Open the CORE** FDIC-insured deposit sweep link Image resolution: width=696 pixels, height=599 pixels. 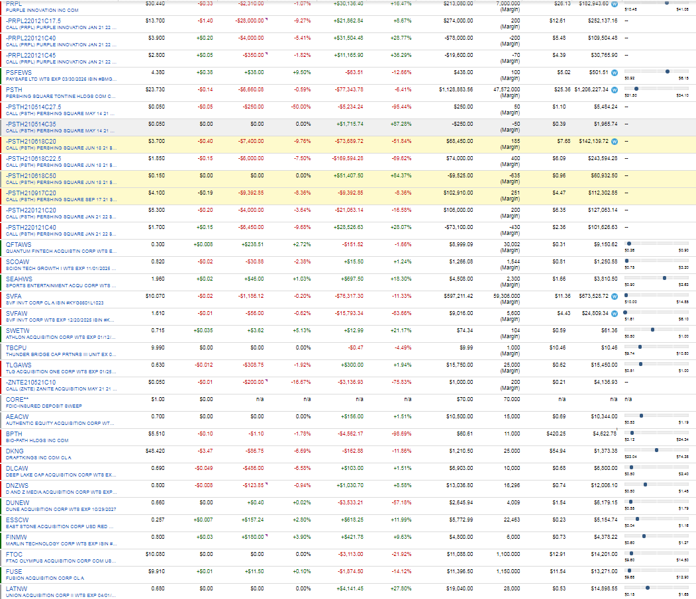[x=17, y=399]
